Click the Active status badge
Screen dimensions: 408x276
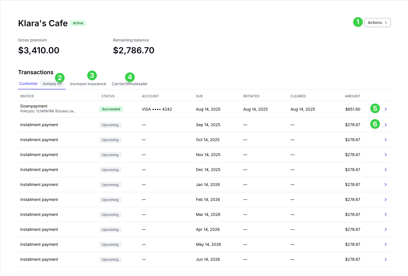pyautogui.click(x=78, y=23)
